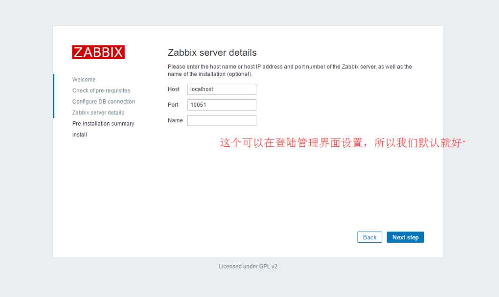Image resolution: width=499 pixels, height=297 pixels.
Task: Click the Port field label
Action: [173, 105]
